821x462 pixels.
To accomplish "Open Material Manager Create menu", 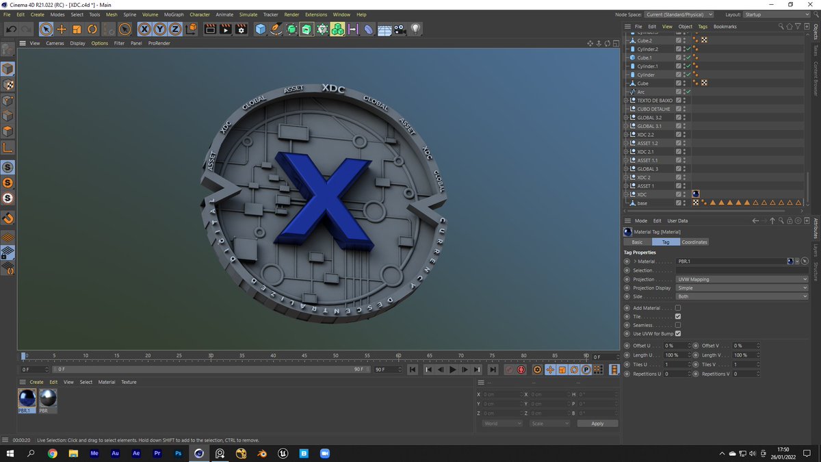I will coord(36,382).
